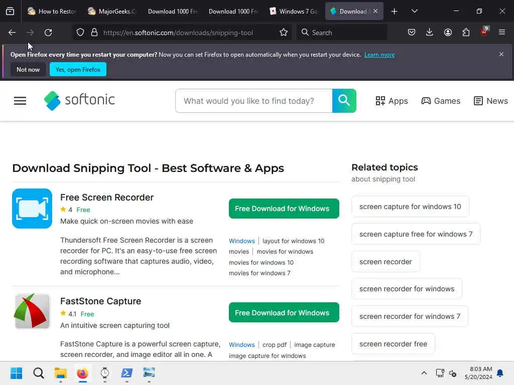The image size is (514, 385).
Task: Open the News section
Action: (491, 101)
